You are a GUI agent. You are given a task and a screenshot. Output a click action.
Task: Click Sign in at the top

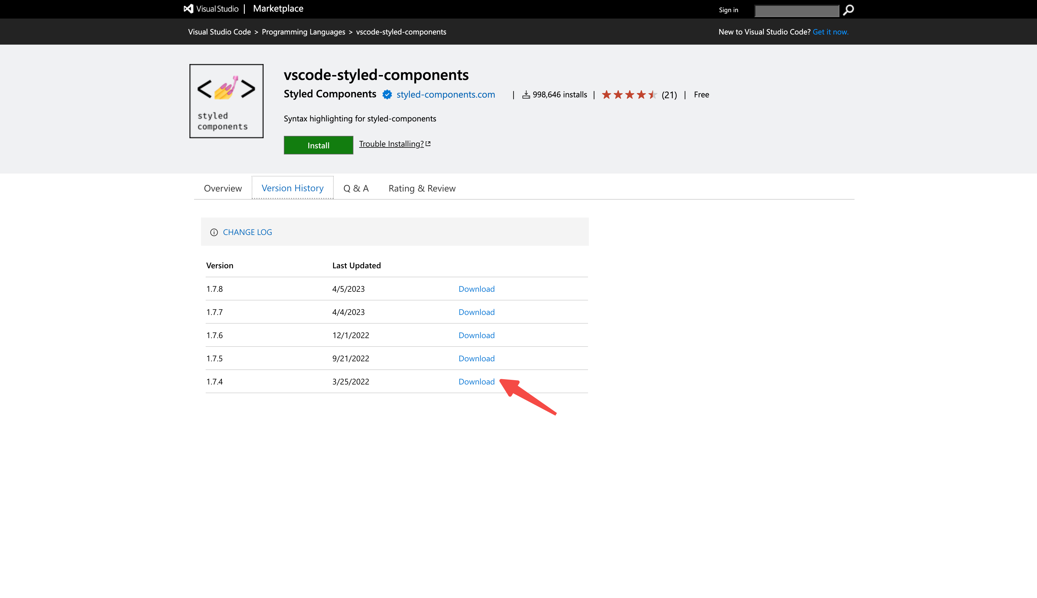[x=728, y=10]
